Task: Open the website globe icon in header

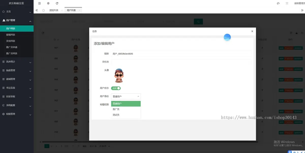Action: tap(48, 3)
